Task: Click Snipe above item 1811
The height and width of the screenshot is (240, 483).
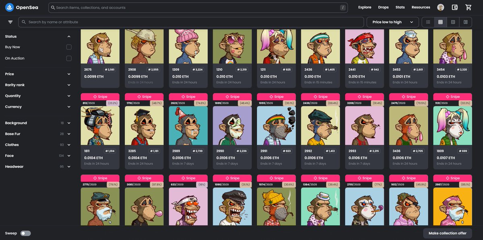Action: 100,96
